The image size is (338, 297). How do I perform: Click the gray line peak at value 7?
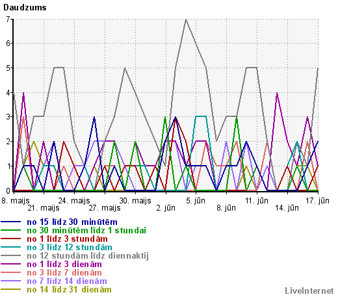point(186,19)
